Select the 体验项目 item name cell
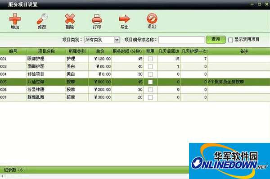The width and height of the screenshot is (270, 179). 46,74
